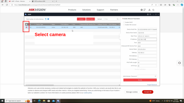The image size is (184, 103).
Task: Click Windows taskbar search box
Action: [x=18, y=101]
